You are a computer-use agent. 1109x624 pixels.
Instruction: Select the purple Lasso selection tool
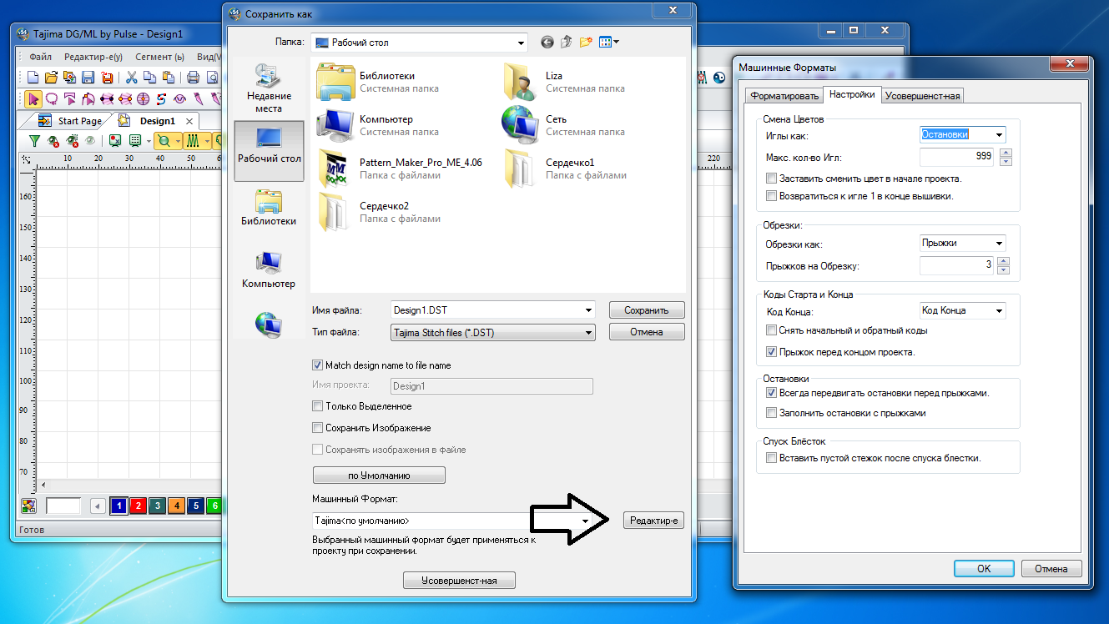pyautogui.click(x=52, y=99)
